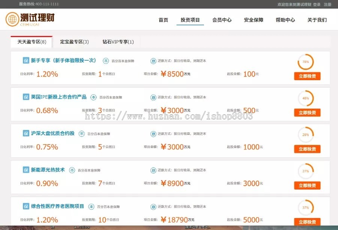Click the 测试理财 globe logo
This screenshot has width=338, height=230.
(x=12, y=18)
